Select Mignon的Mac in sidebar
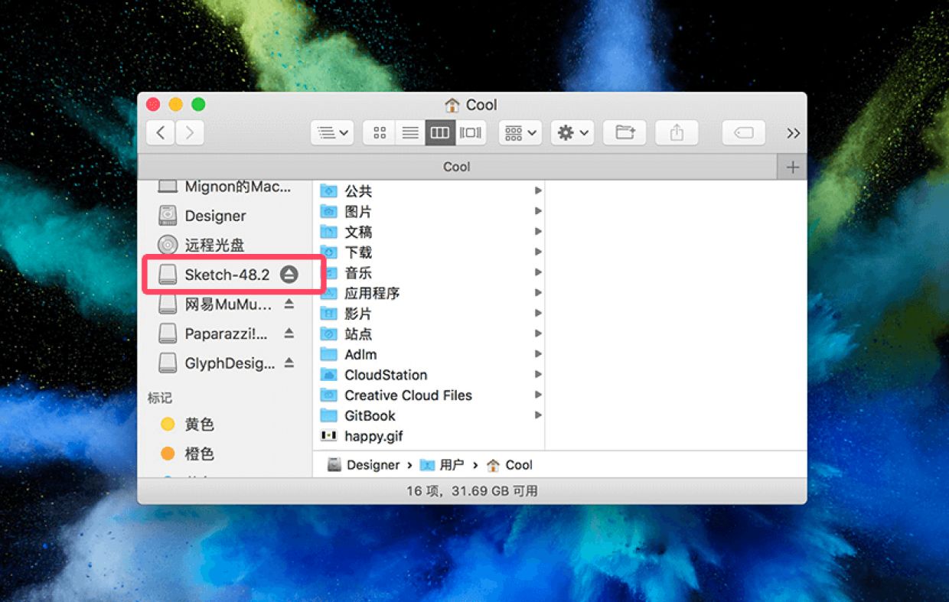949x602 pixels. point(224,187)
